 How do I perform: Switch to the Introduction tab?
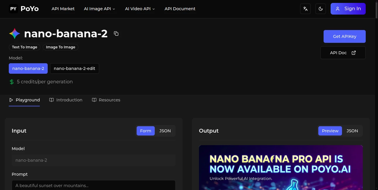point(66,100)
